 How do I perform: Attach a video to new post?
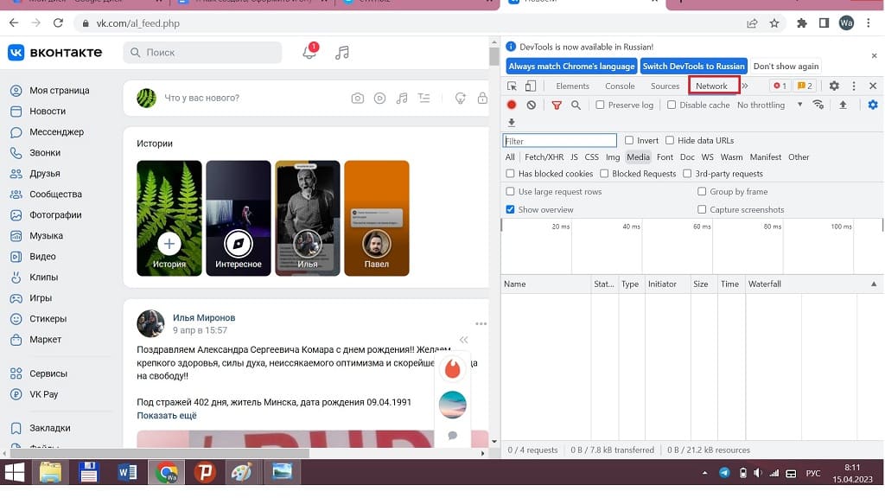(380, 99)
